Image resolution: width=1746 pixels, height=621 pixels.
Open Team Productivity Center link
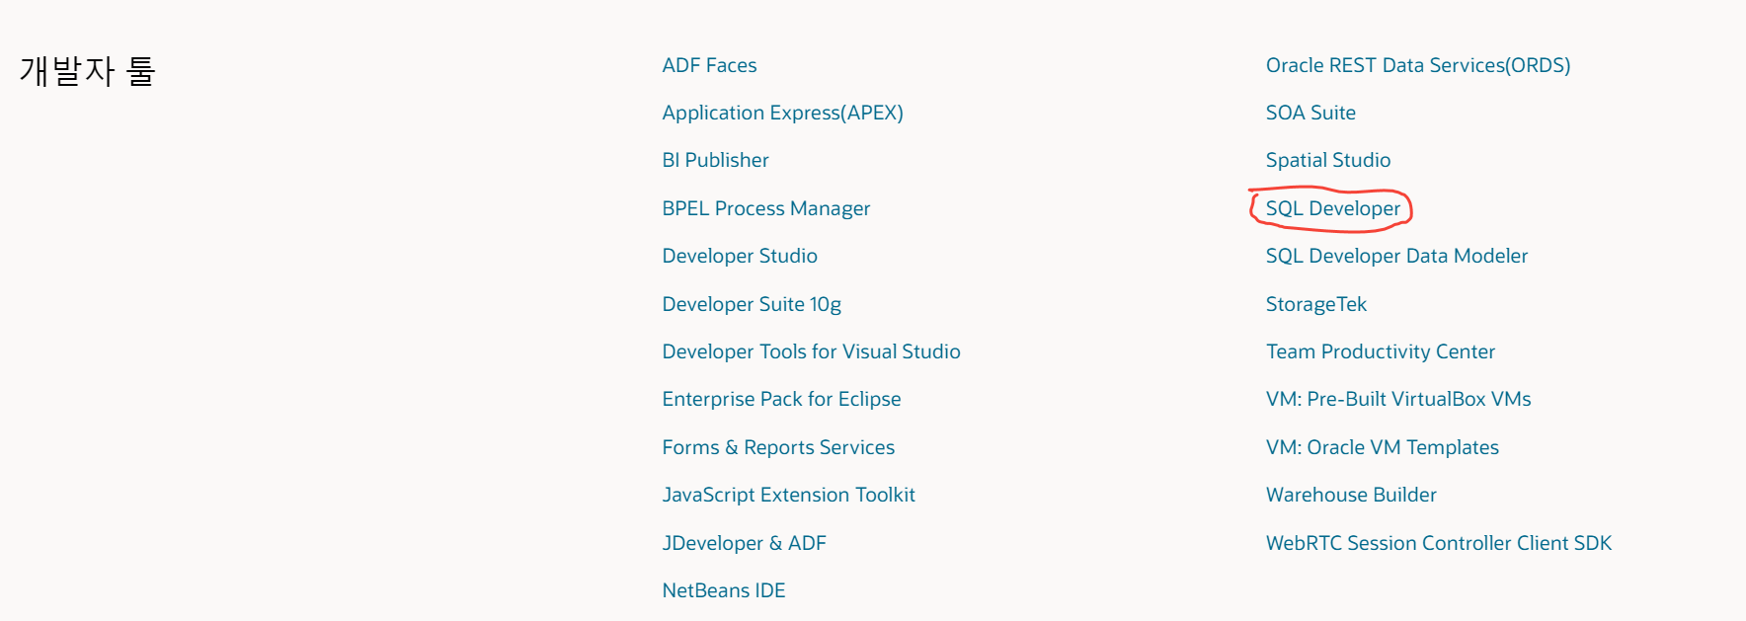pos(1381,351)
